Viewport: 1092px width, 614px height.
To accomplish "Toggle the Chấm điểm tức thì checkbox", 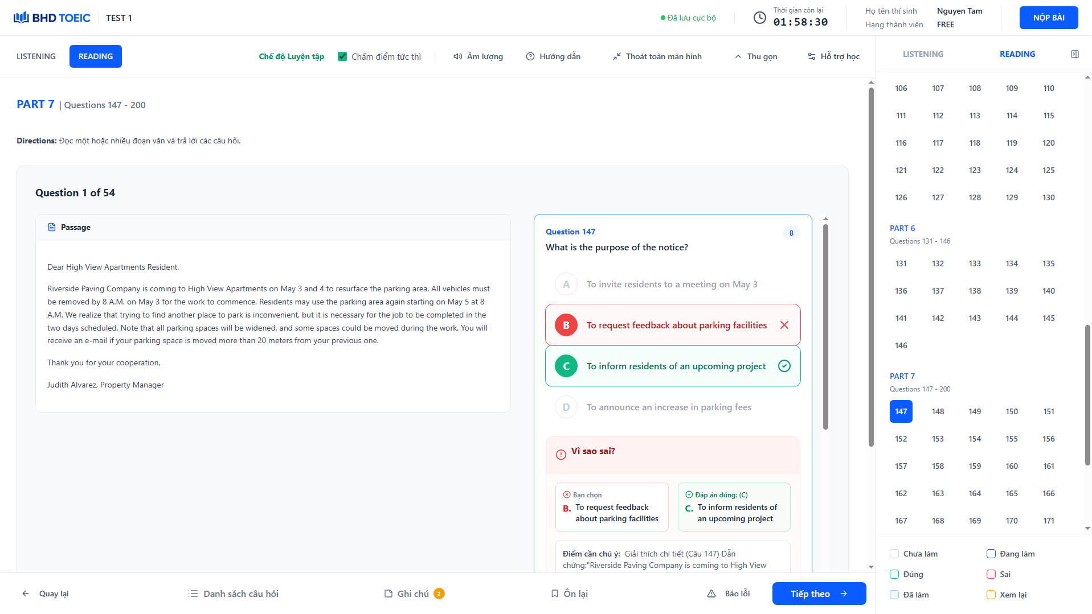I will point(342,56).
